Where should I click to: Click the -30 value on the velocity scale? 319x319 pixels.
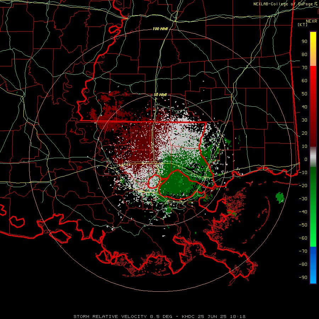click(303, 199)
